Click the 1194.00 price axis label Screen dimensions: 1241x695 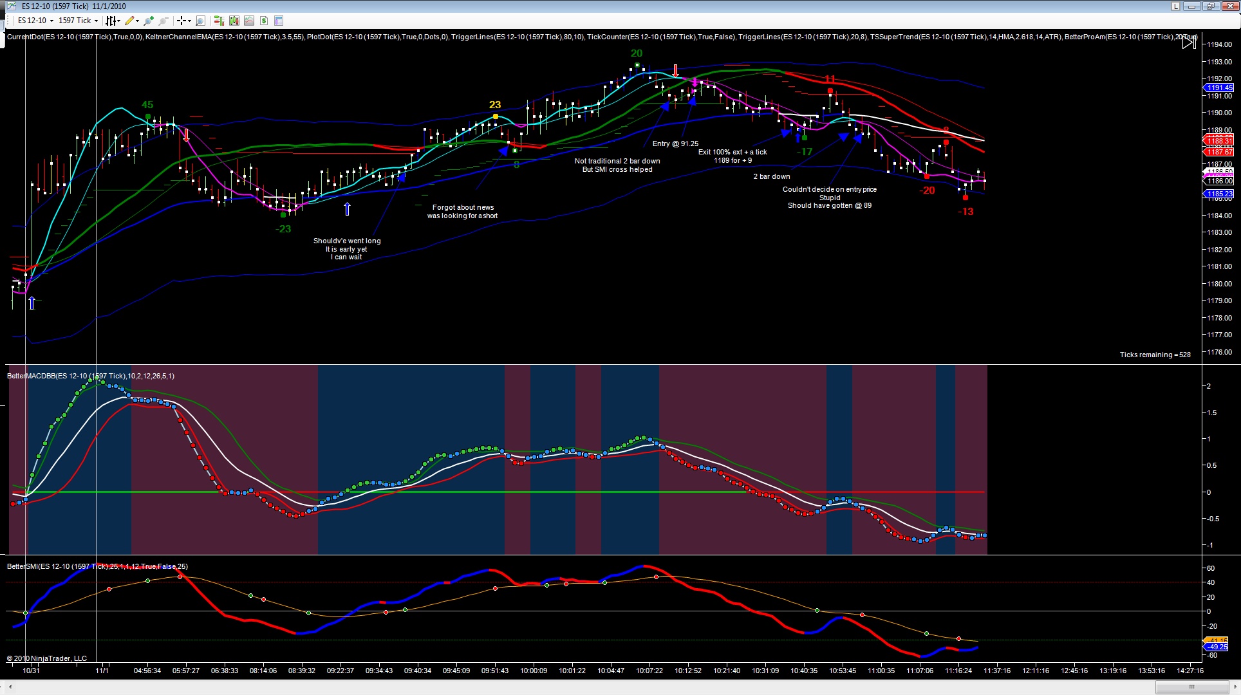(x=1219, y=44)
